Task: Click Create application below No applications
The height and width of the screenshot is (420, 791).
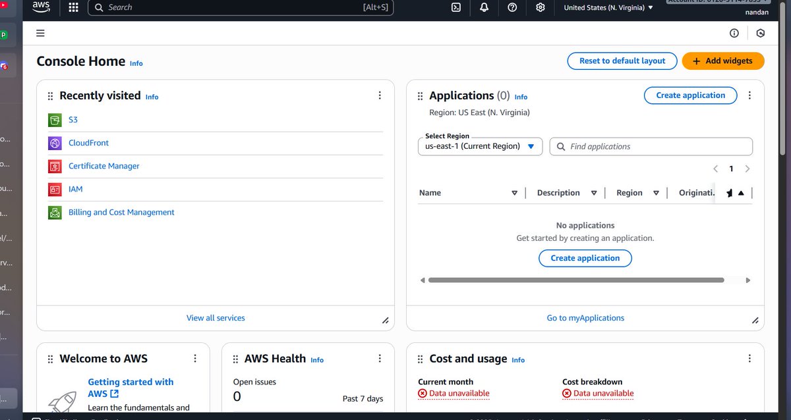Action: pos(585,258)
